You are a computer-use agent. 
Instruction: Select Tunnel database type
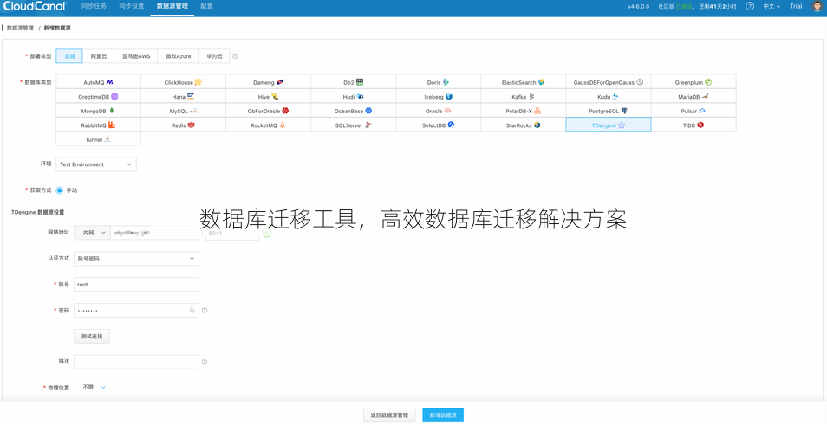[x=98, y=139]
